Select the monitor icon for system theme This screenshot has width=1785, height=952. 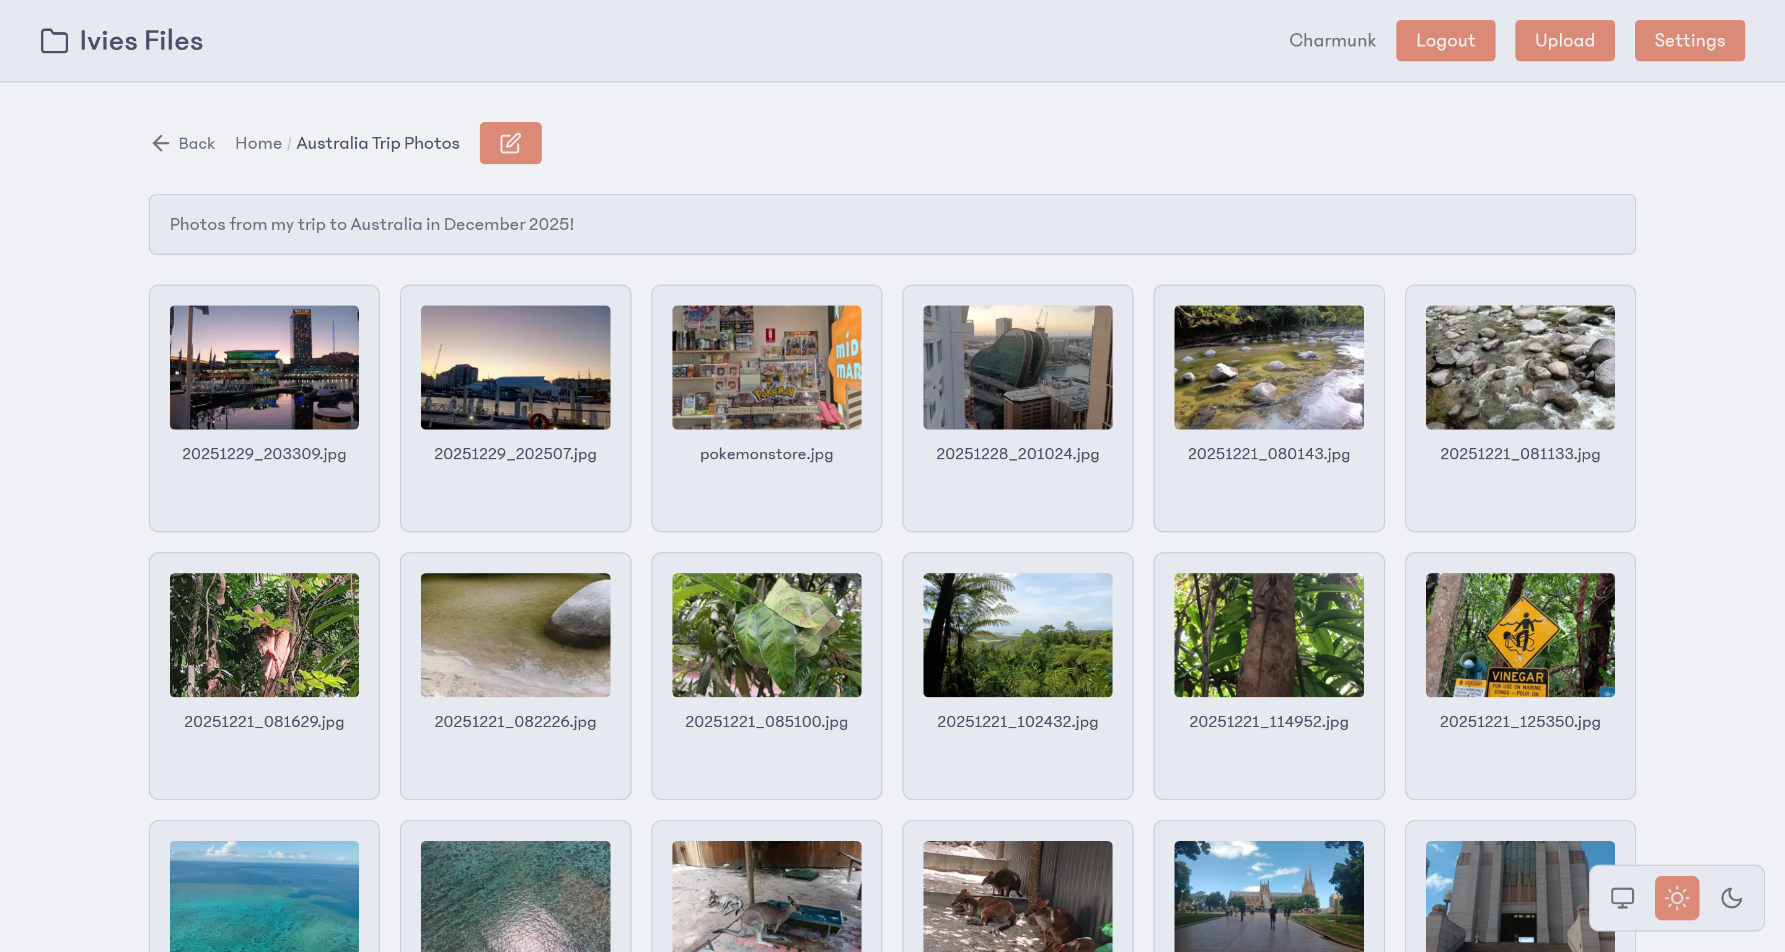pyautogui.click(x=1621, y=899)
